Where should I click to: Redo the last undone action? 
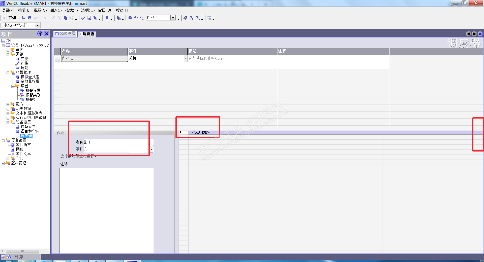click(x=44, y=18)
